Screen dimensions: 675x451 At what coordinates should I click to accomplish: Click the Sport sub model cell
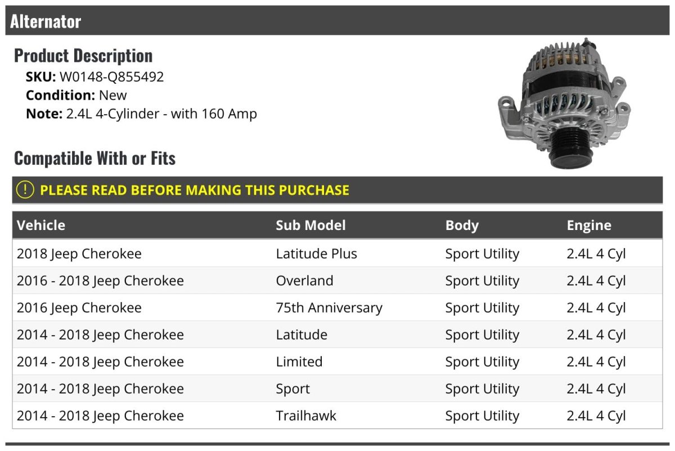coord(293,389)
